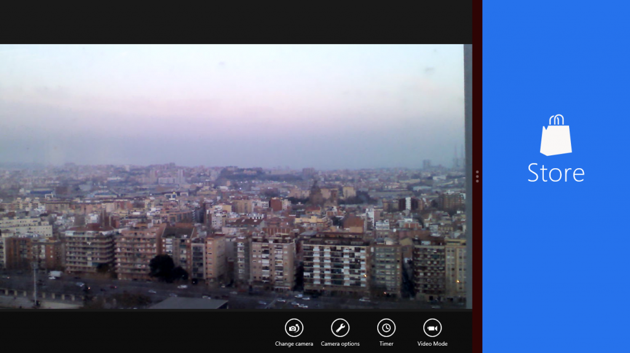This screenshot has height=353, width=630.
Task: Click the Store label text
Action: tap(556, 173)
